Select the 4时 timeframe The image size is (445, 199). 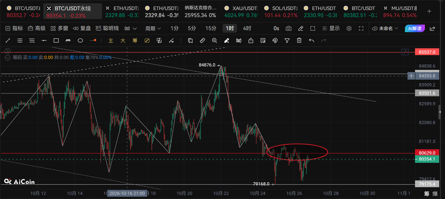click(x=247, y=28)
